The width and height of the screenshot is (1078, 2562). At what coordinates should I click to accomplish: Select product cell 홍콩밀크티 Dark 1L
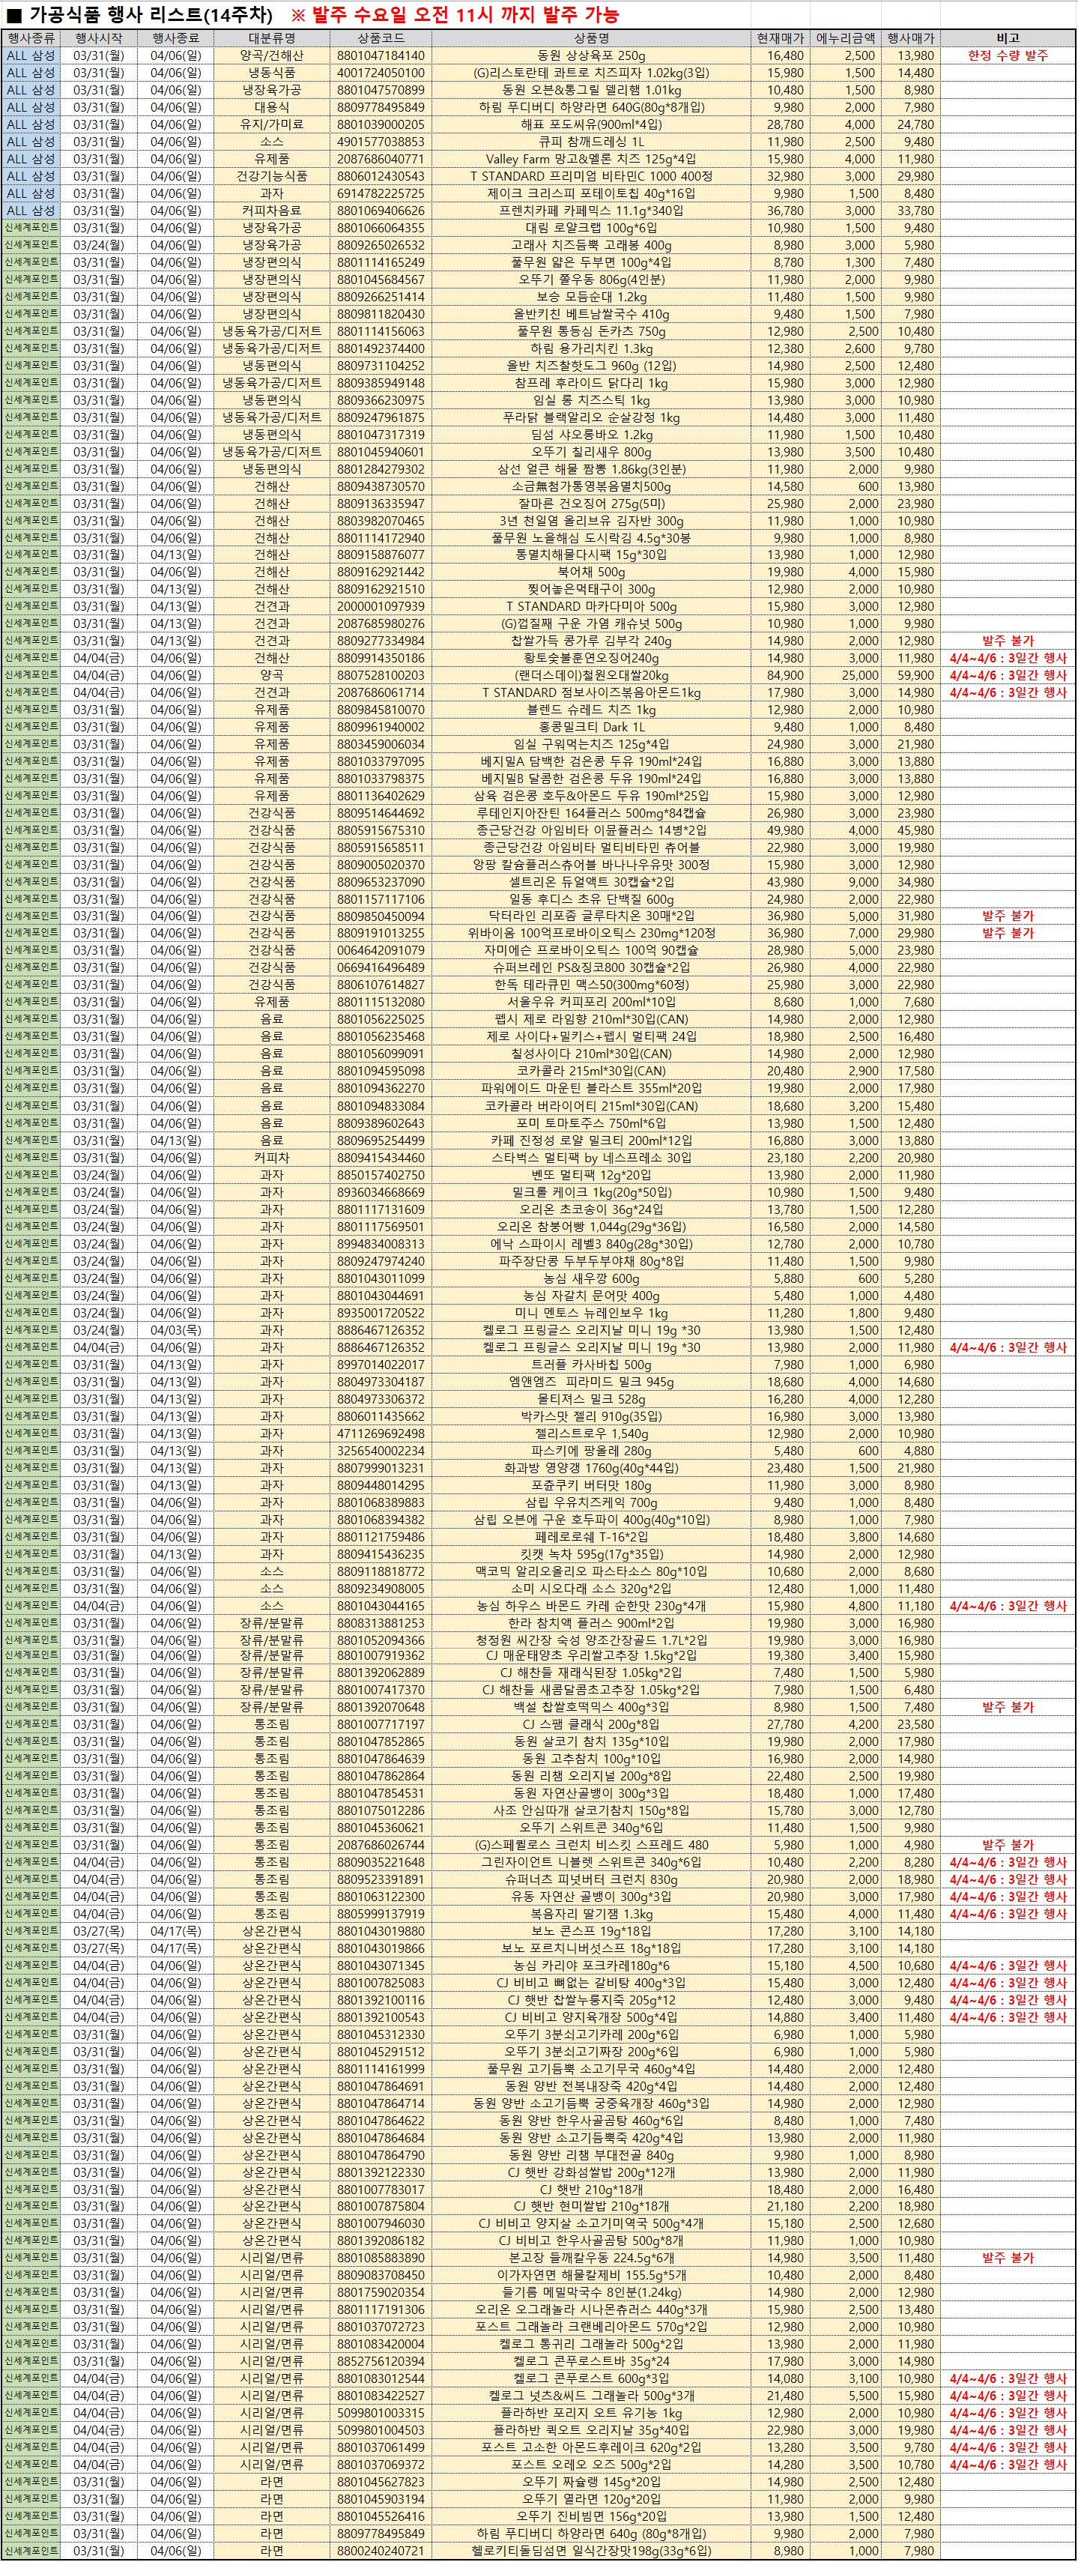[591, 727]
